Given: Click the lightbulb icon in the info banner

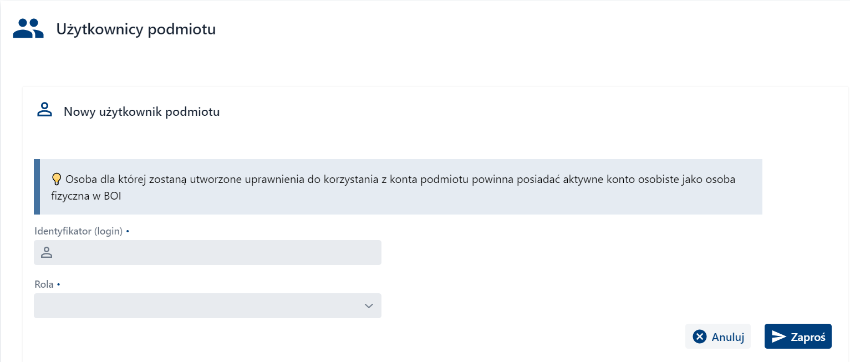Looking at the screenshot, I should pos(56,179).
